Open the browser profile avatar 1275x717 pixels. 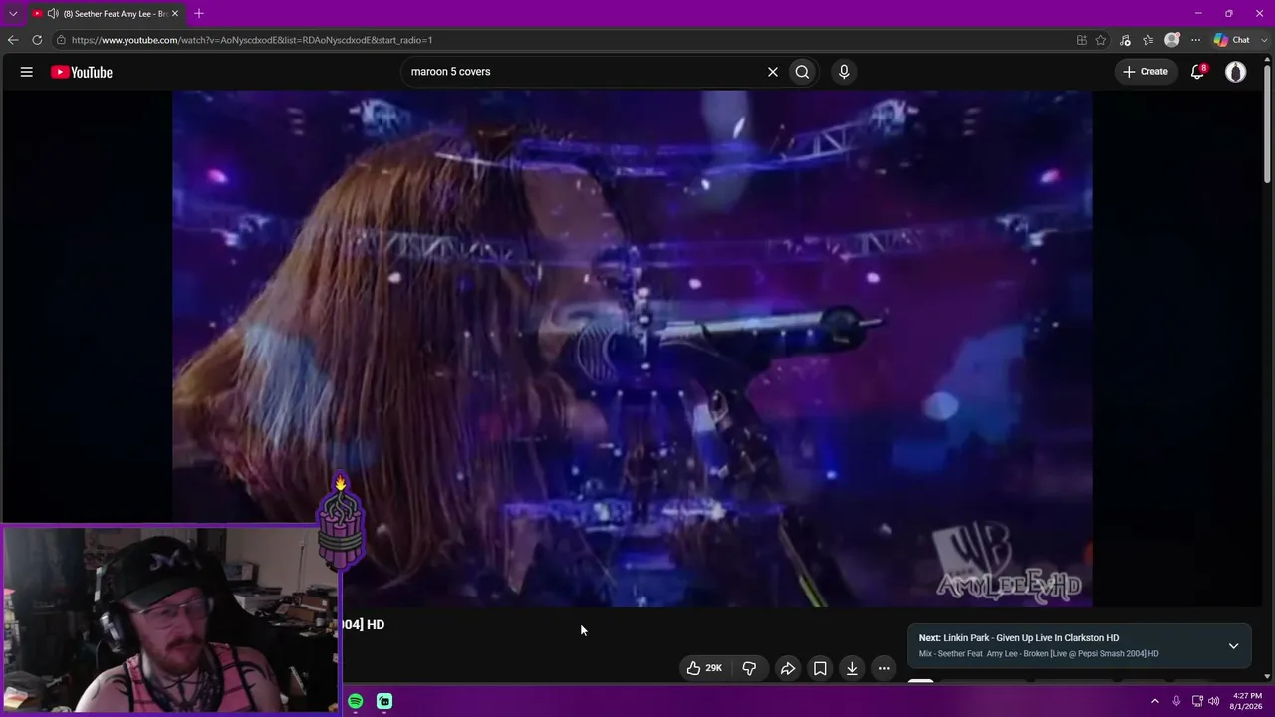click(1172, 40)
